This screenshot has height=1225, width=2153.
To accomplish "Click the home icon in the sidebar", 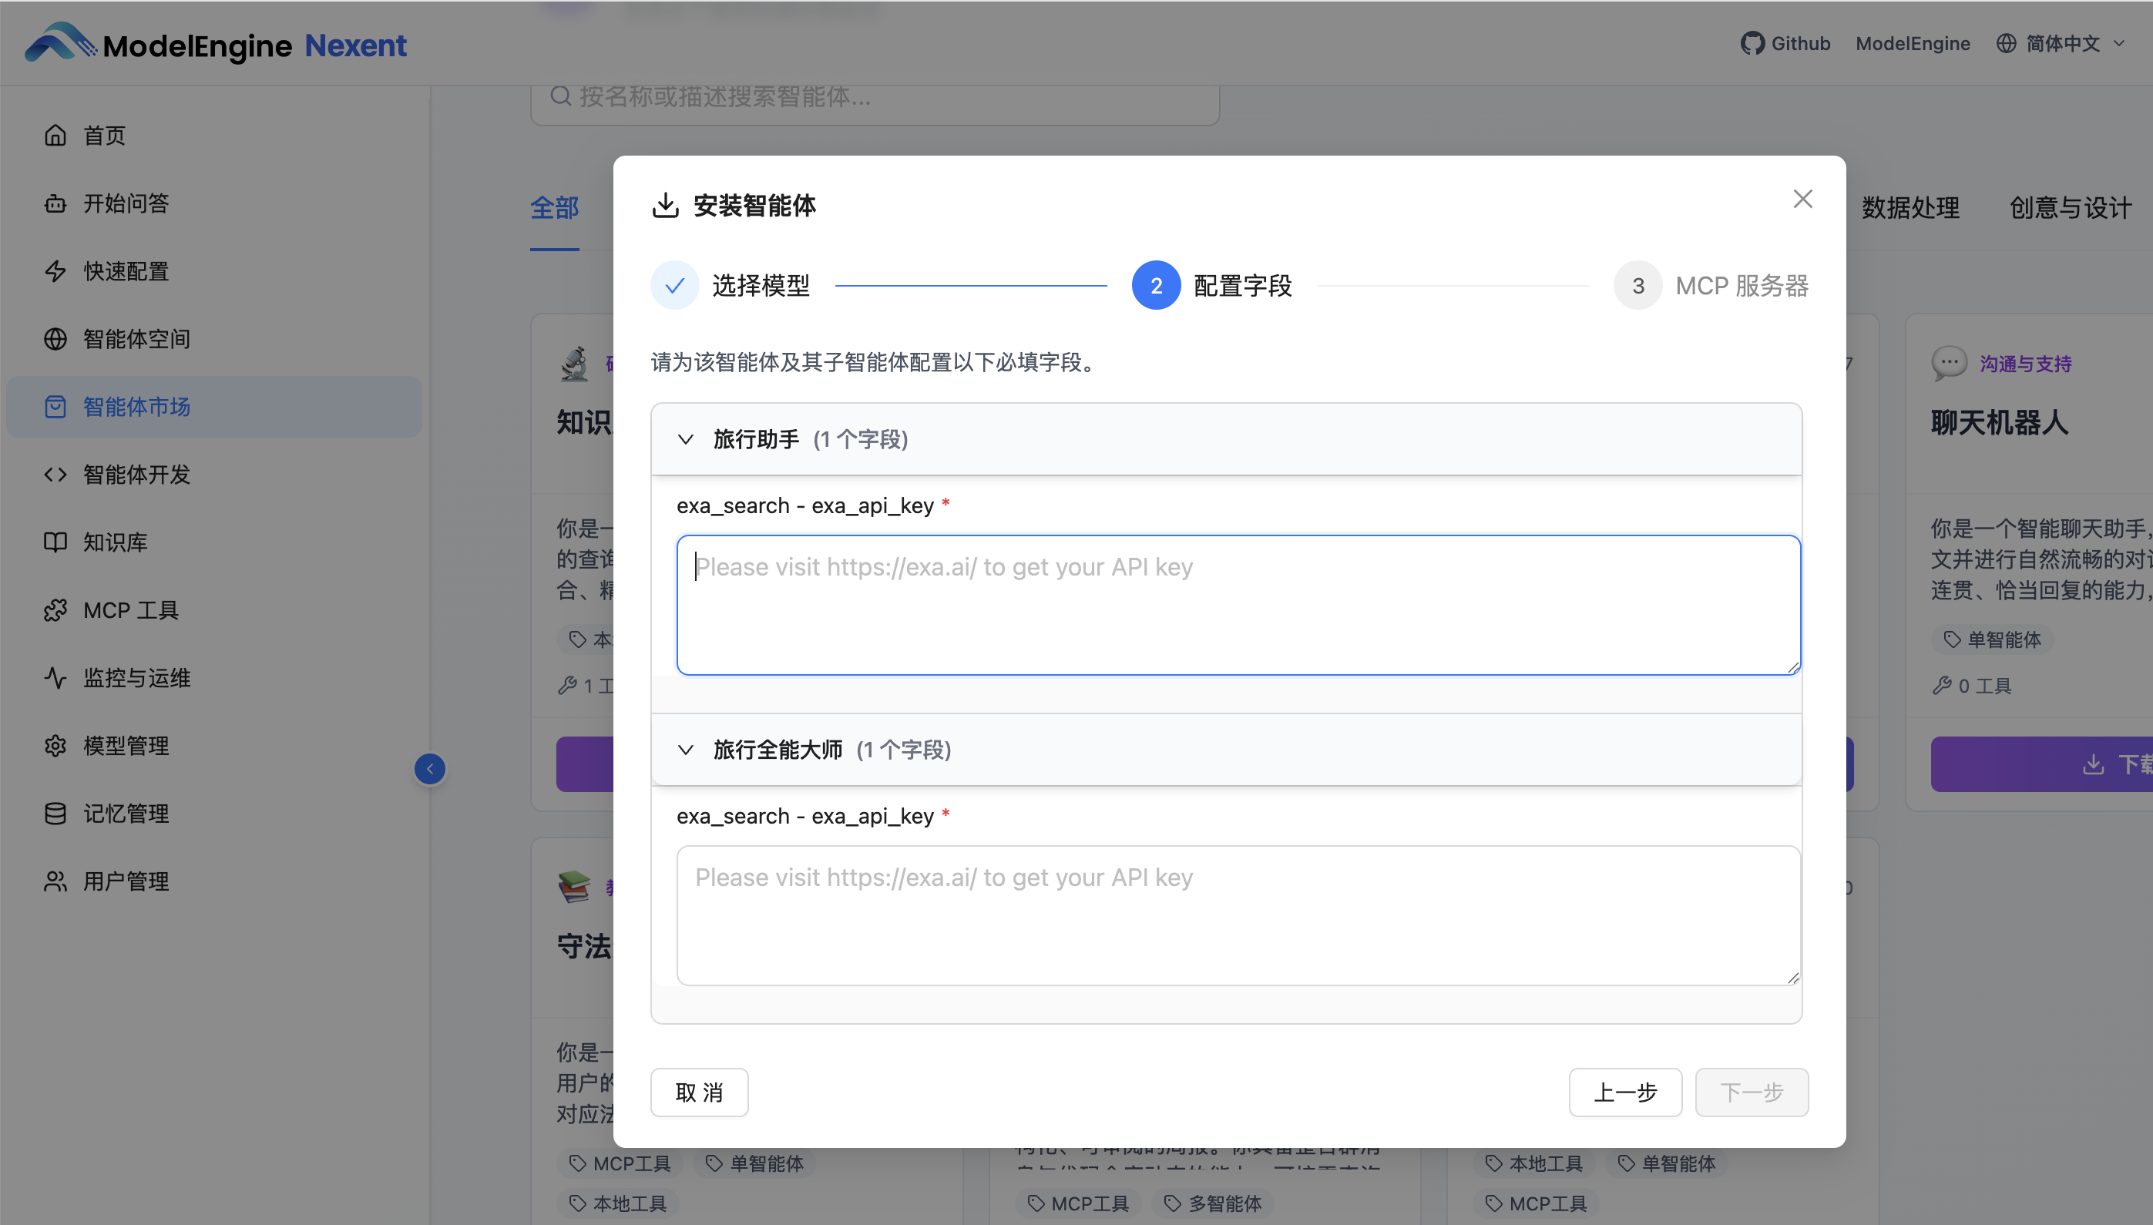I will [55, 136].
